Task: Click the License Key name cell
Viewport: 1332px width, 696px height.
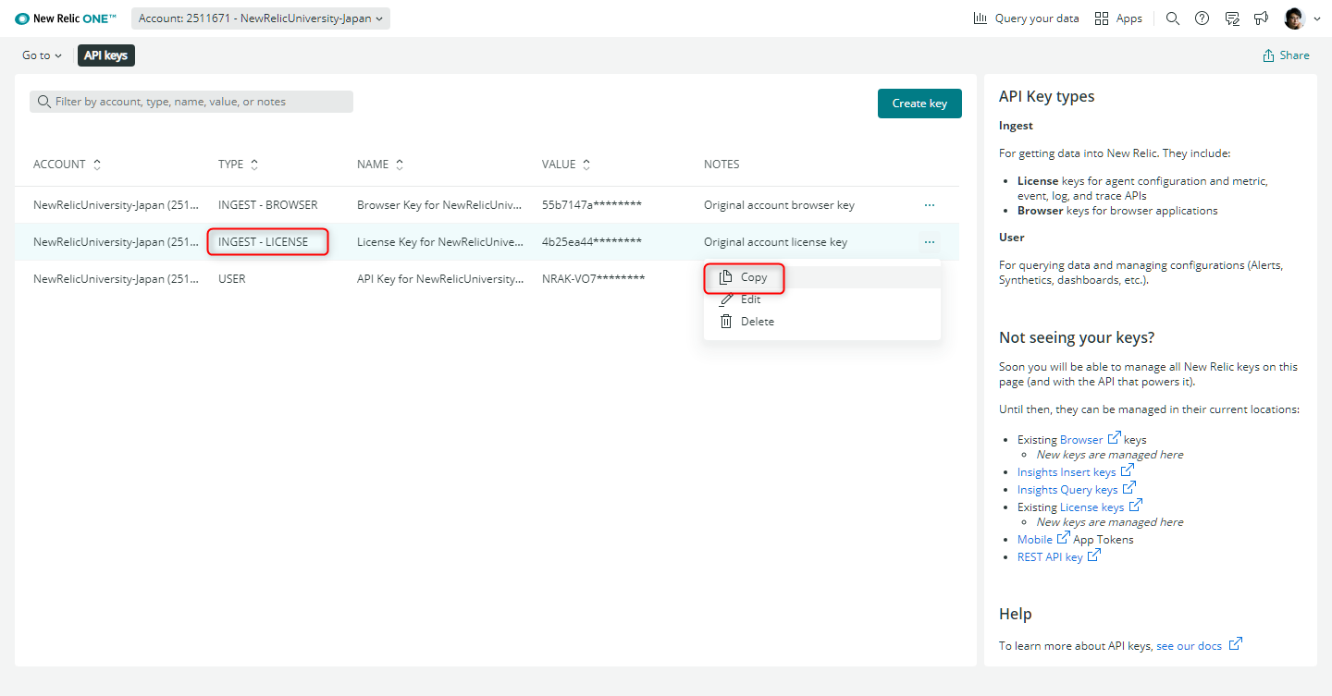Action: click(x=440, y=242)
